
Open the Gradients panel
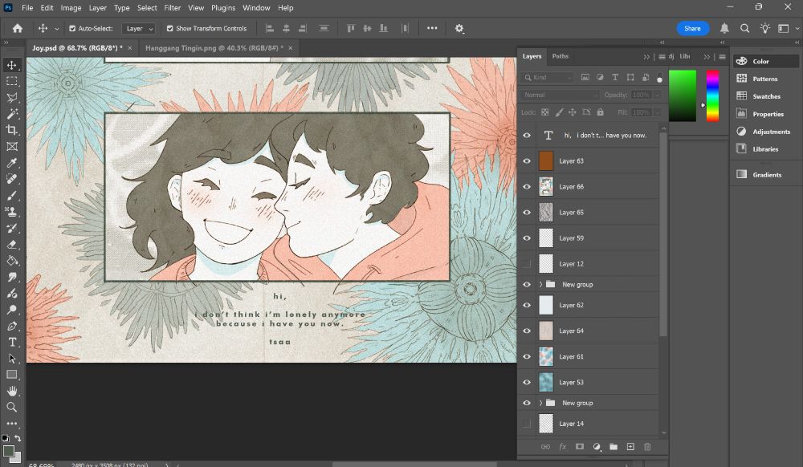click(x=766, y=174)
